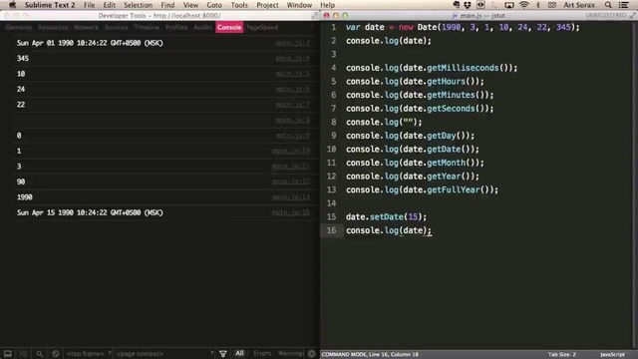The height and width of the screenshot is (359, 638).
Task: Switch to the Sources tab in DevTools
Action: pos(117,27)
